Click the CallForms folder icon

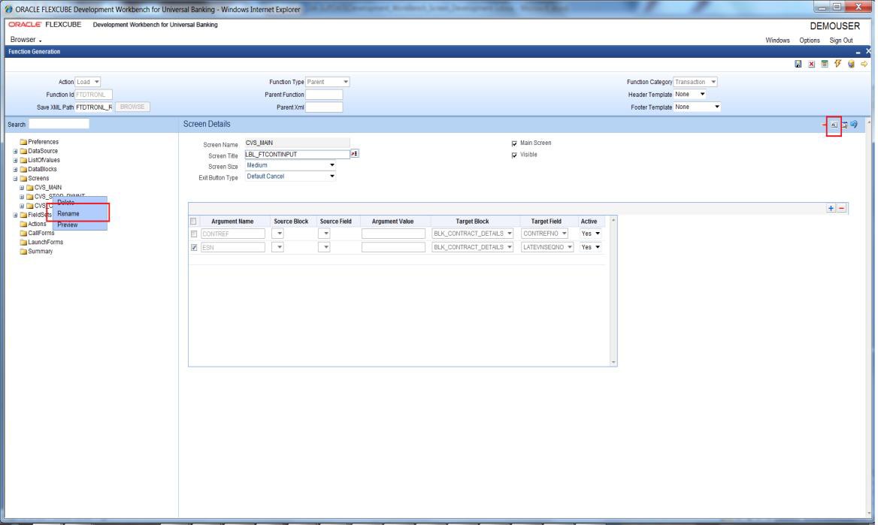(23, 234)
